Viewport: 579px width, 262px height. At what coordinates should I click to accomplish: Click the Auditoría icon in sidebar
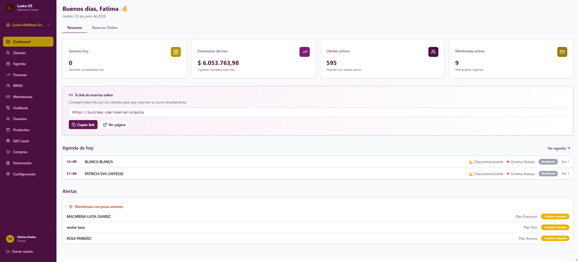pyautogui.click(x=8, y=108)
